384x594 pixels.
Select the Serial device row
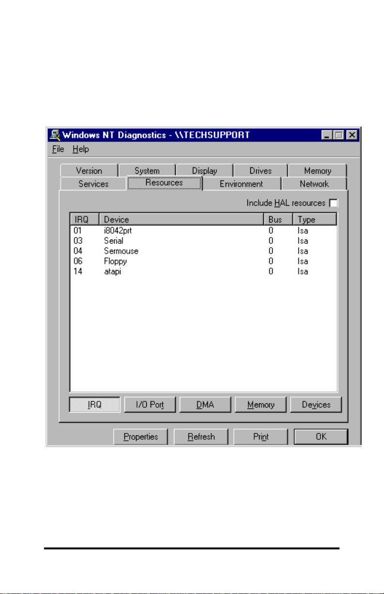tap(203, 241)
